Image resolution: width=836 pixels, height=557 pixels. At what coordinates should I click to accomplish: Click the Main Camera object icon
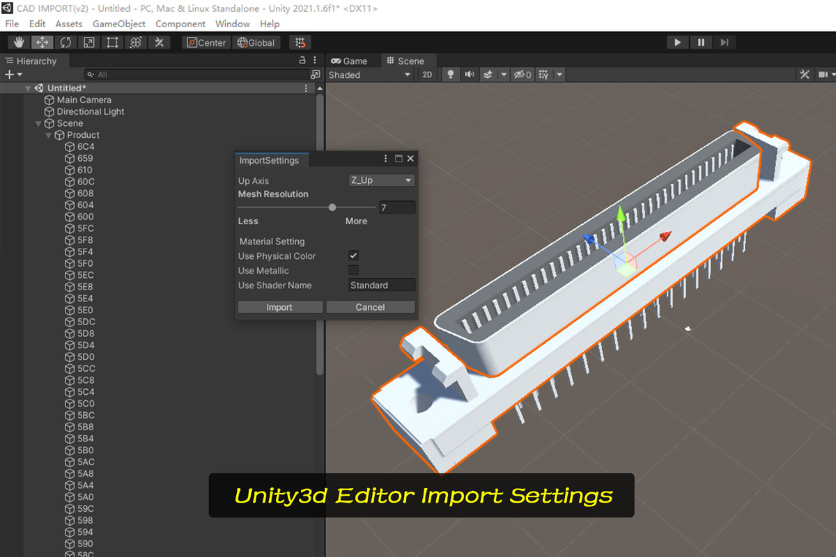tap(49, 100)
